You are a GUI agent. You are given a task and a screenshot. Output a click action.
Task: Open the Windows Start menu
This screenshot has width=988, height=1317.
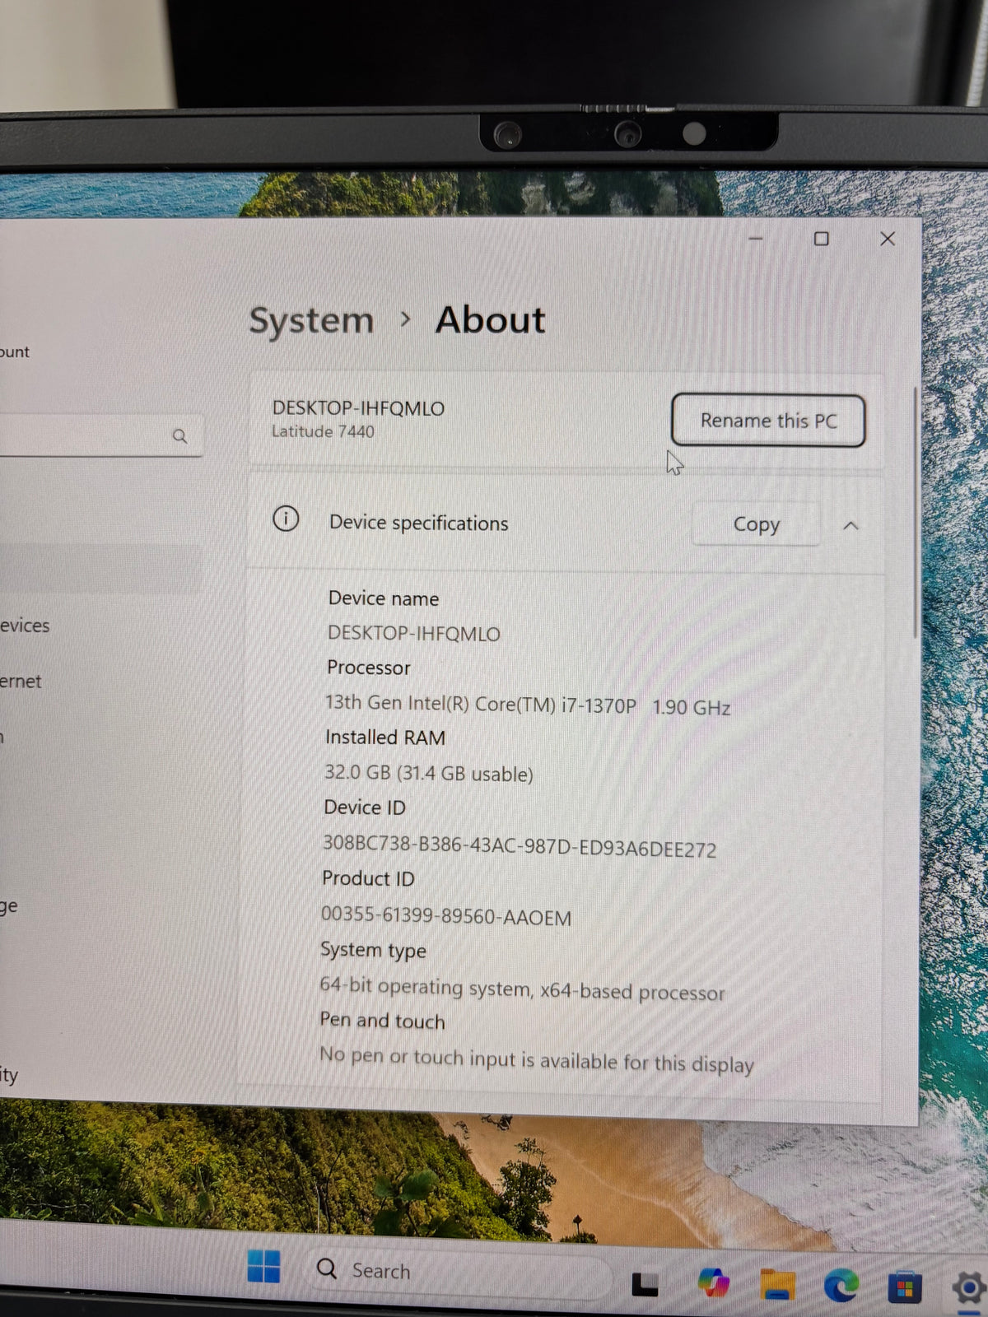tap(263, 1266)
